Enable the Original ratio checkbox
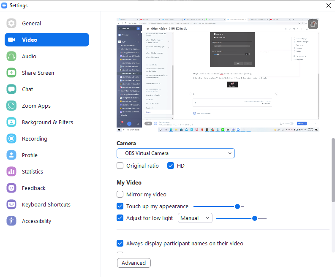Image resolution: width=335 pixels, height=277 pixels. point(120,166)
